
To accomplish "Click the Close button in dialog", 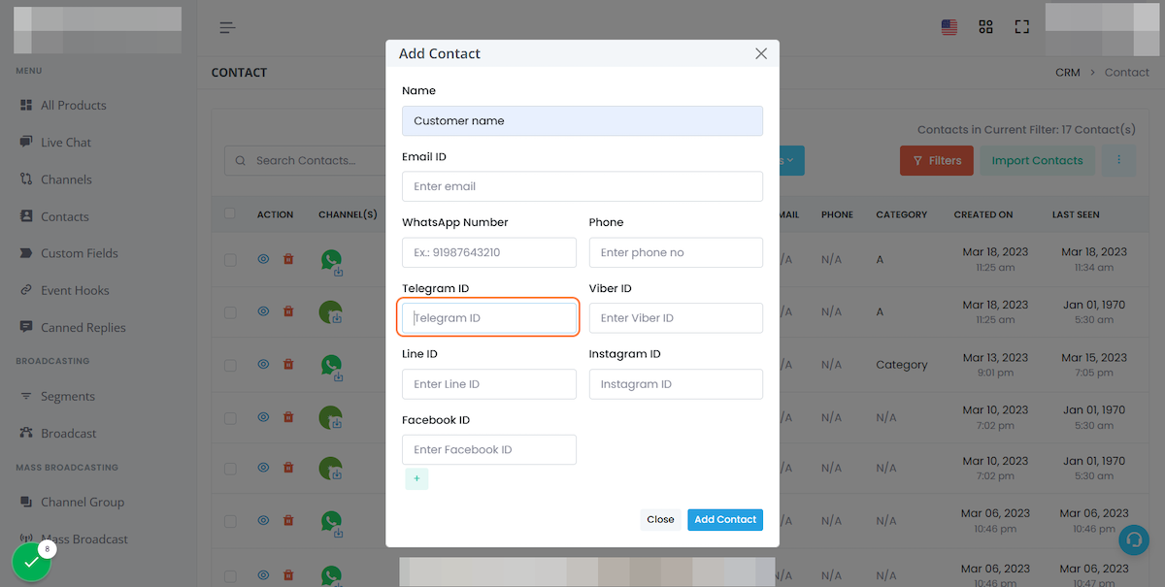I will (x=660, y=520).
